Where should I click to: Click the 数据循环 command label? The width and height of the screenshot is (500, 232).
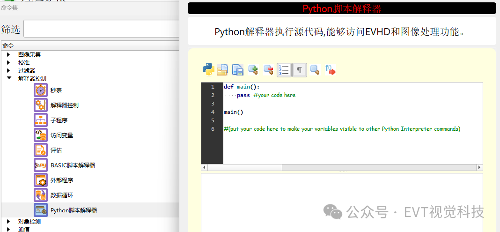pos(62,195)
